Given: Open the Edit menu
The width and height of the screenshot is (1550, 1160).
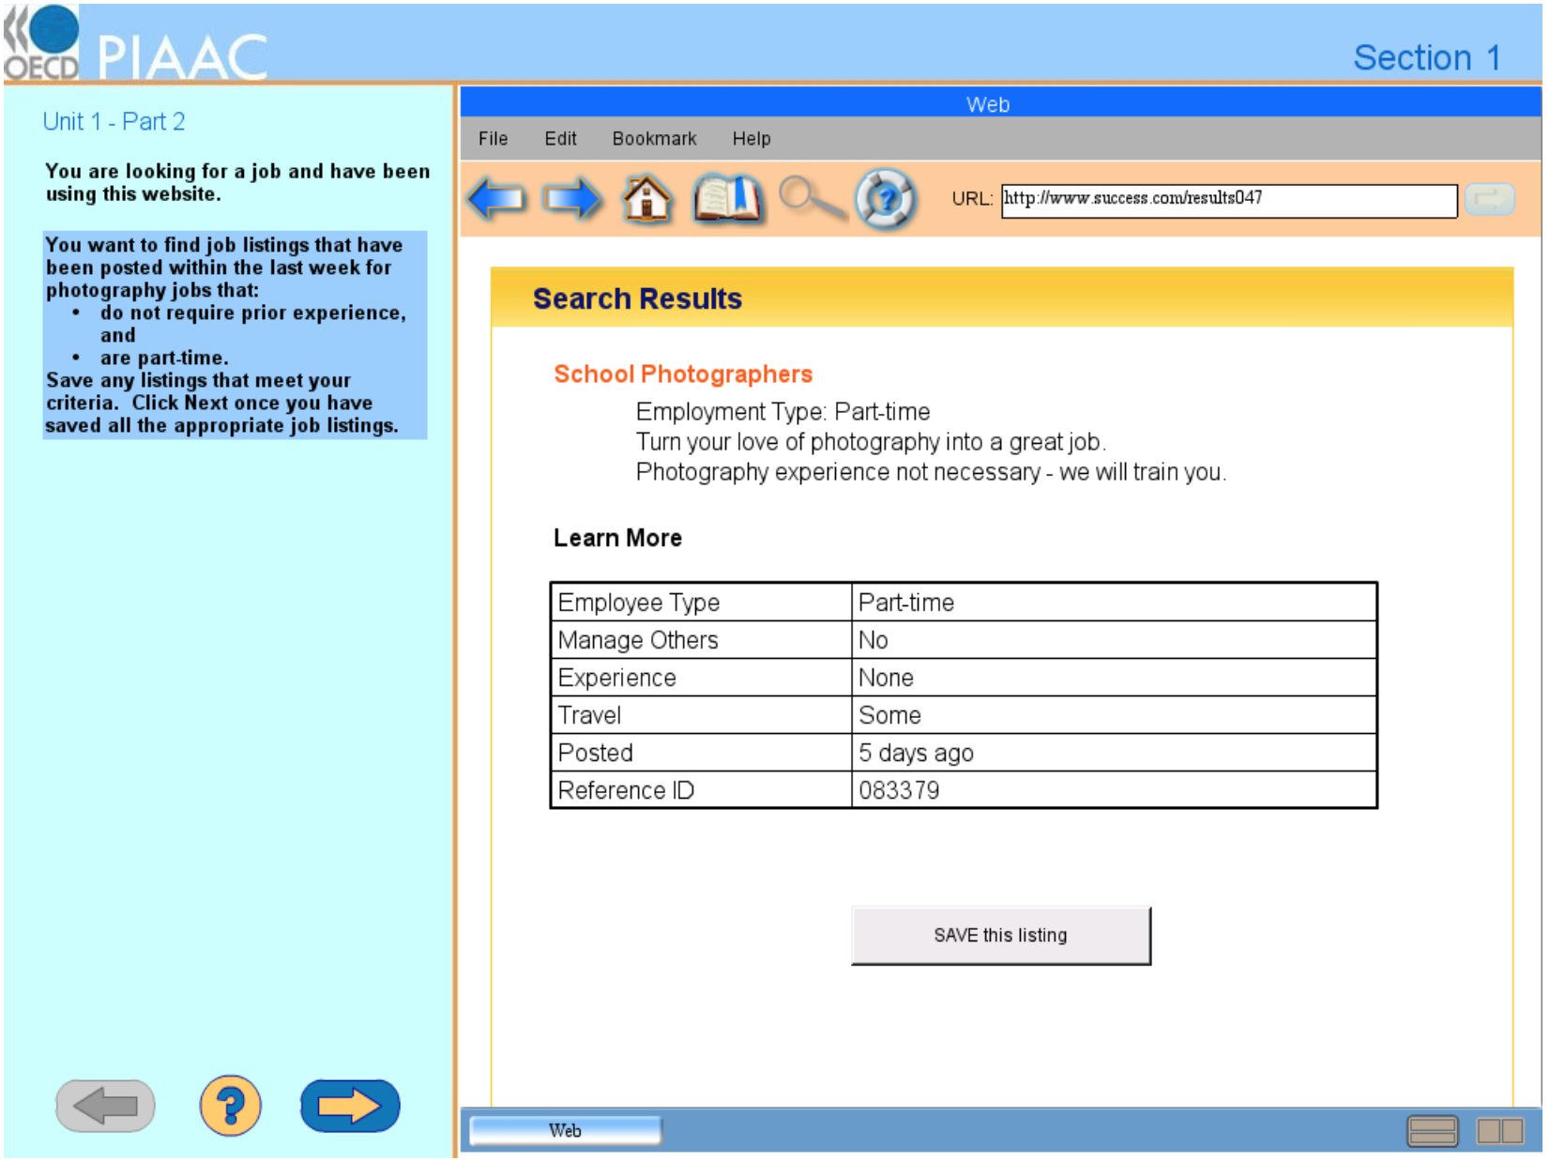Looking at the screenshot, I should 560,139.
